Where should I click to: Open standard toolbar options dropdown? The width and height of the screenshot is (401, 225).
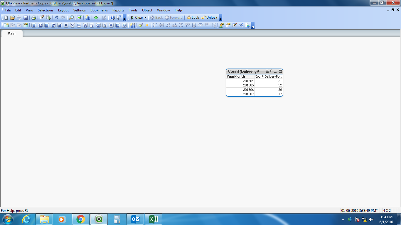(124, 18)
